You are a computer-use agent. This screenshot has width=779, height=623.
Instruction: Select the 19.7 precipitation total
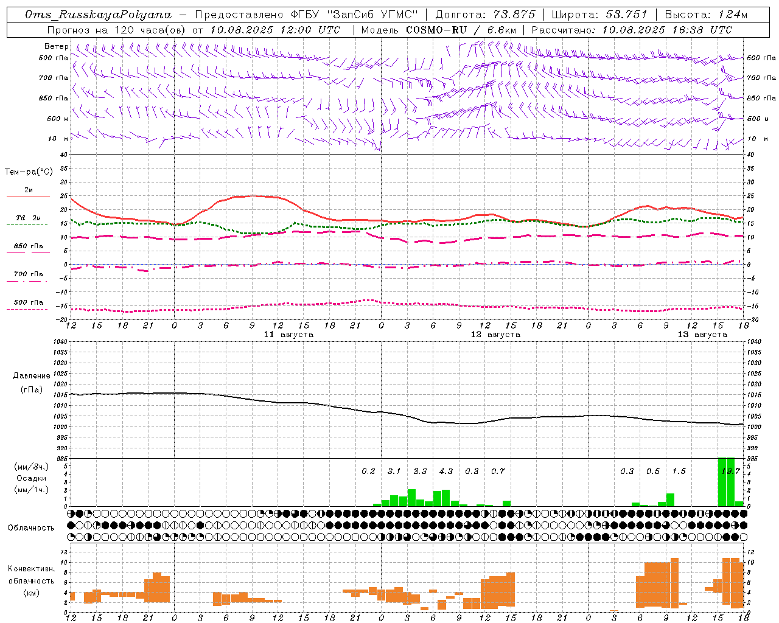[730, 472]
